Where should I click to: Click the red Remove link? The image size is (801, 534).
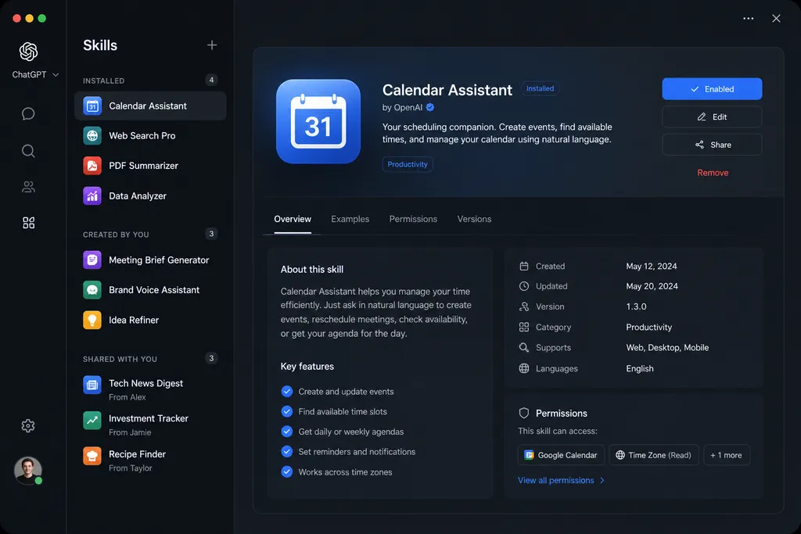tap(713, 173)
